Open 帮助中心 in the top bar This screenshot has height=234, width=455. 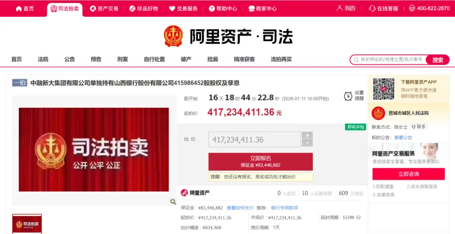tap(223, 8)
